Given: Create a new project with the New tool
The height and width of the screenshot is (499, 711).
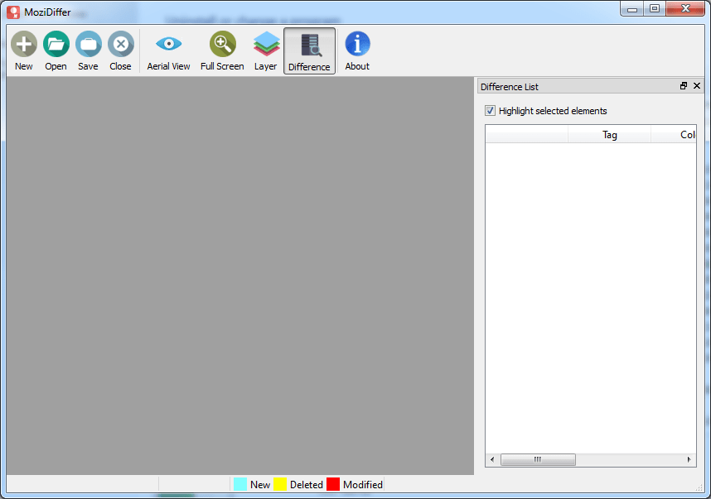Looking at the screenshot, I should click(x=23, y=43).
